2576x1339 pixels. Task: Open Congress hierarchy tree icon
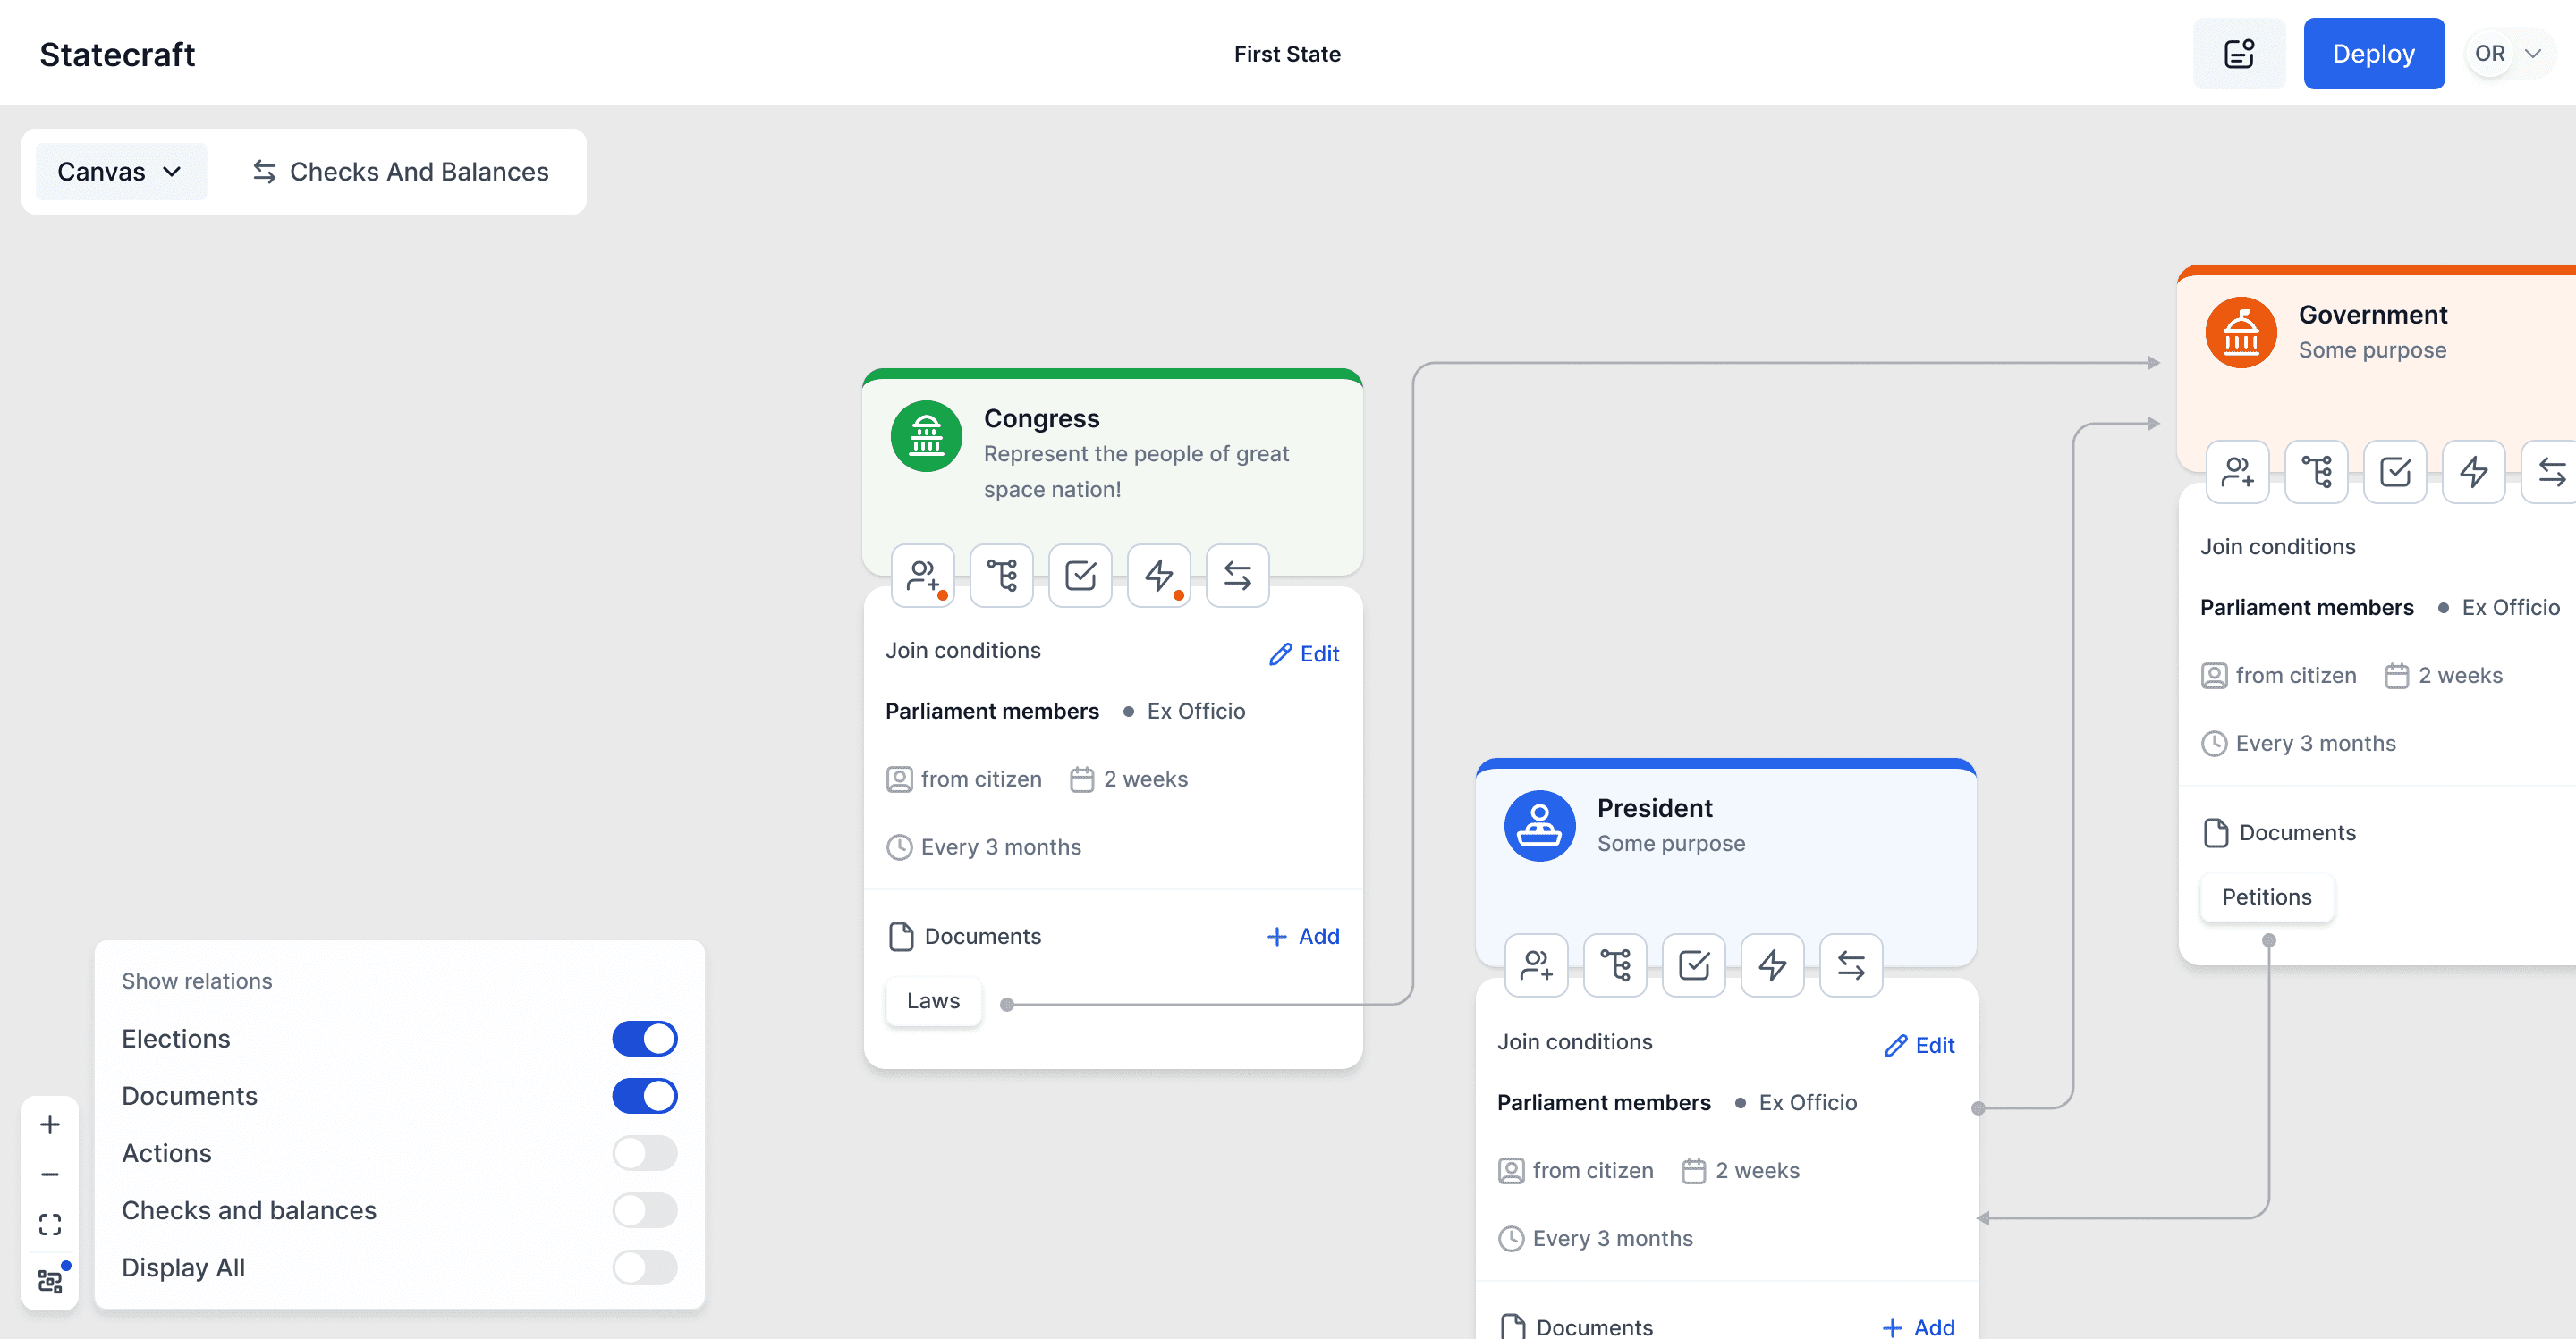1001,576
